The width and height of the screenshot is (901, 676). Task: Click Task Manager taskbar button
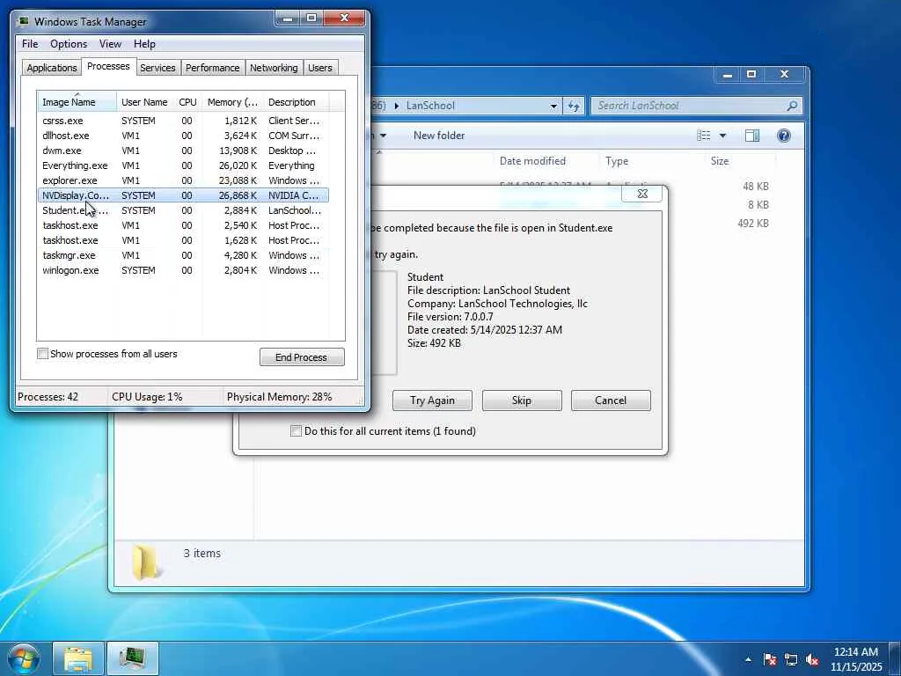click(132, 658)
